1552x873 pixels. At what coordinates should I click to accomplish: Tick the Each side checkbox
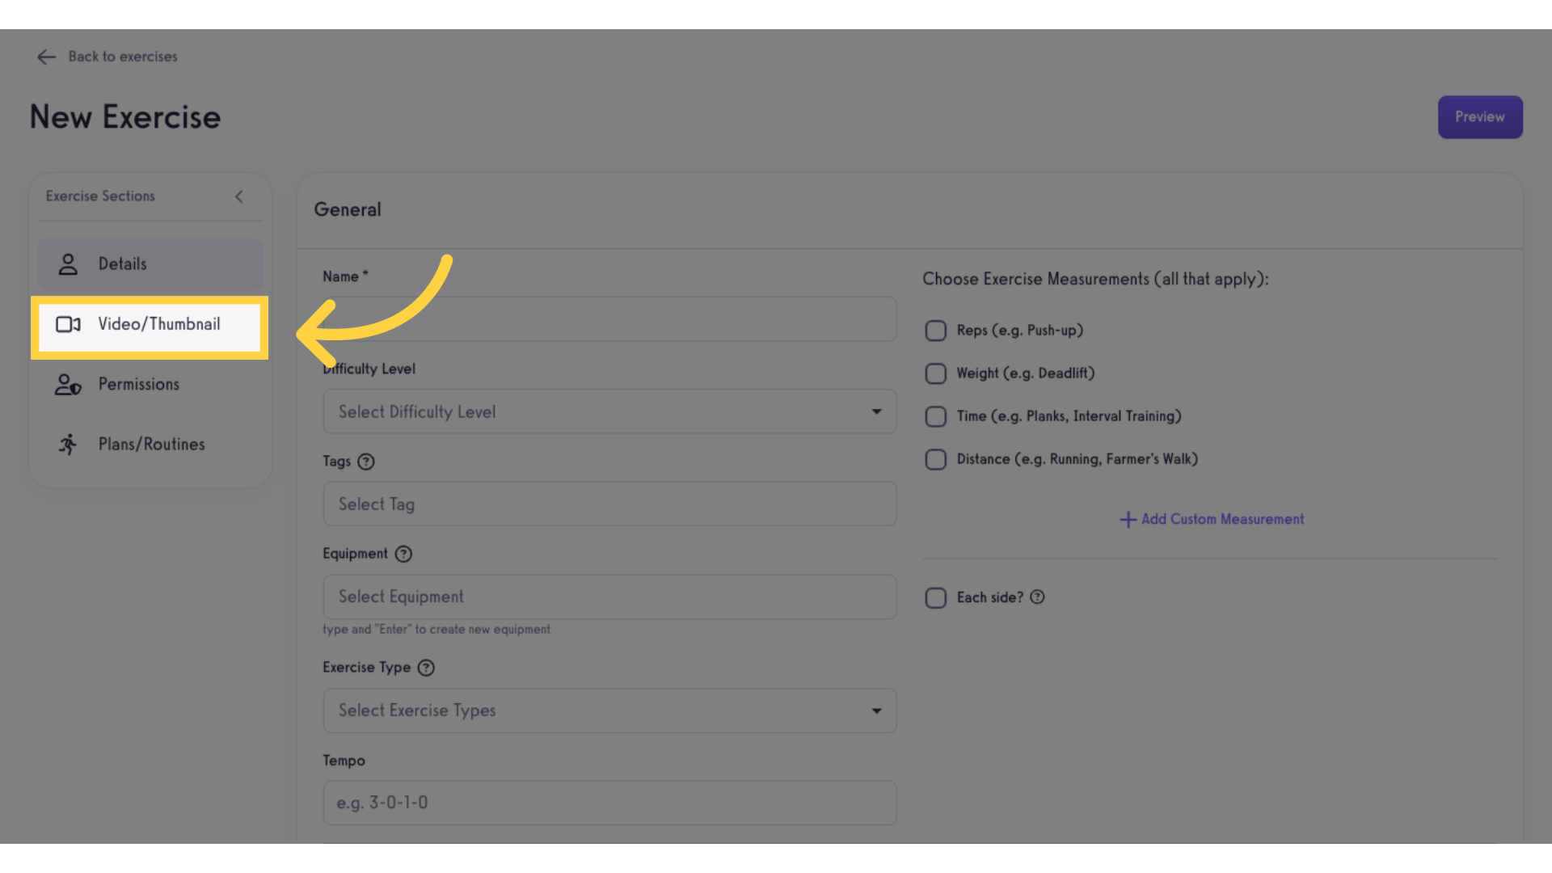[x=935, y=598]
